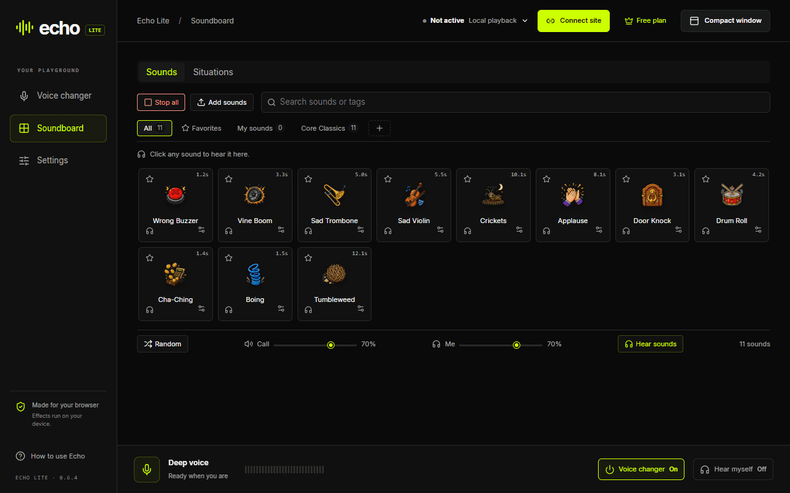Click the Connect site button
Viewport: 790px width, 493px height.
573,20
